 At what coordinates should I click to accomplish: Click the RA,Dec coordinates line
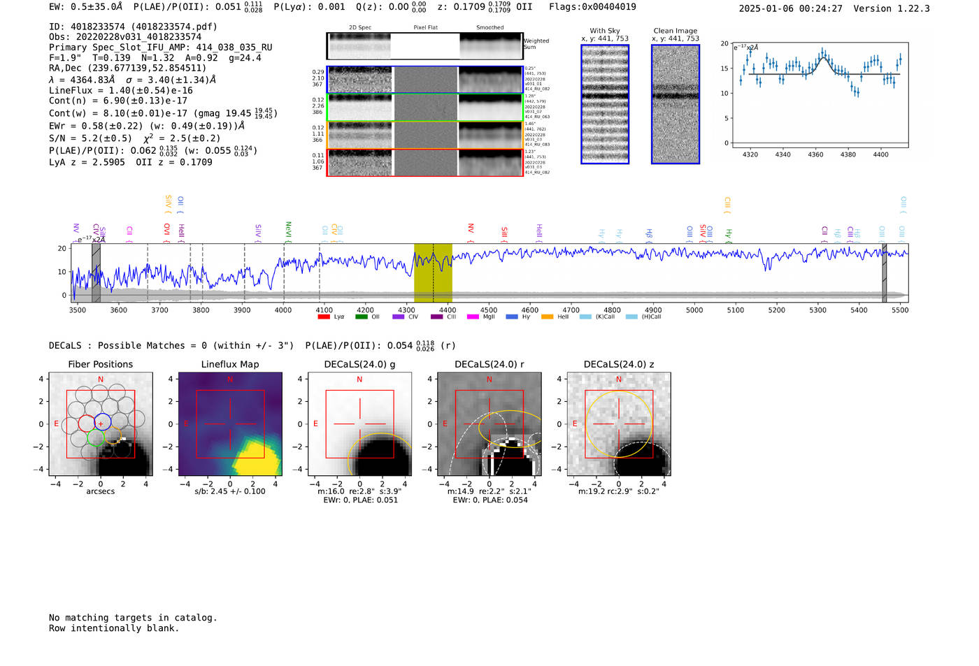(x=128, y=68)
